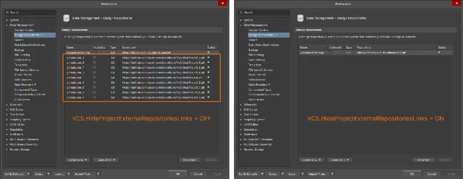The image size is (463, 179).
Task: Click the database header icon in the left window
Action: pos(66,18)
